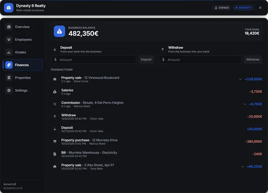The width and height of the screenshot is (268, 193).
Task: Select the Murrieta Warehouse Electricity bill row
Action: [x=156, y=154]
